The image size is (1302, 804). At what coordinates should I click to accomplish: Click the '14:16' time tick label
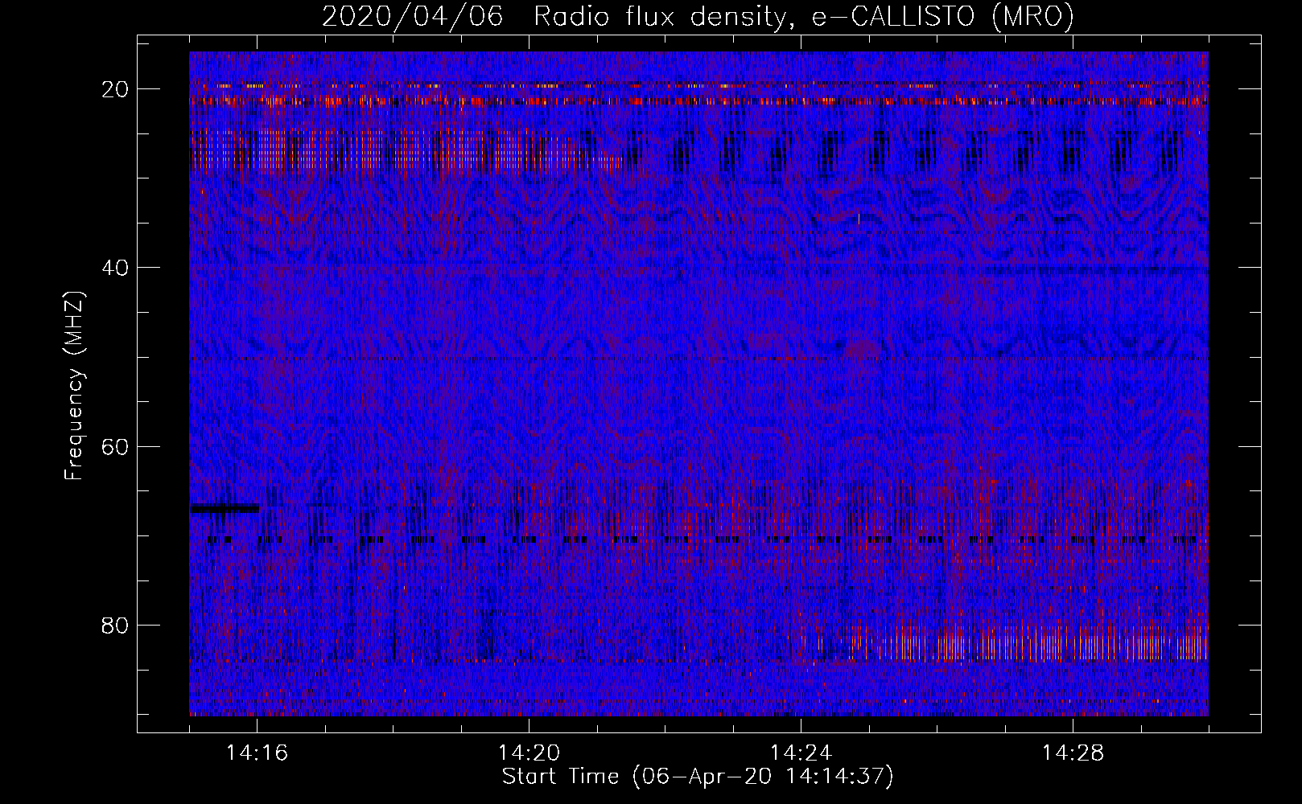pos(258,753)
